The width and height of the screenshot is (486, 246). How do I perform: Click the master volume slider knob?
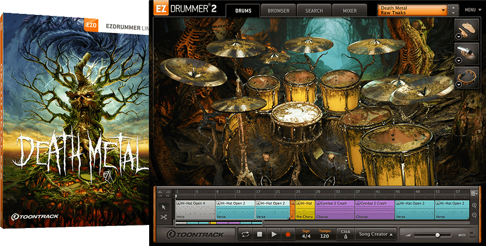[x=437, y=235]
